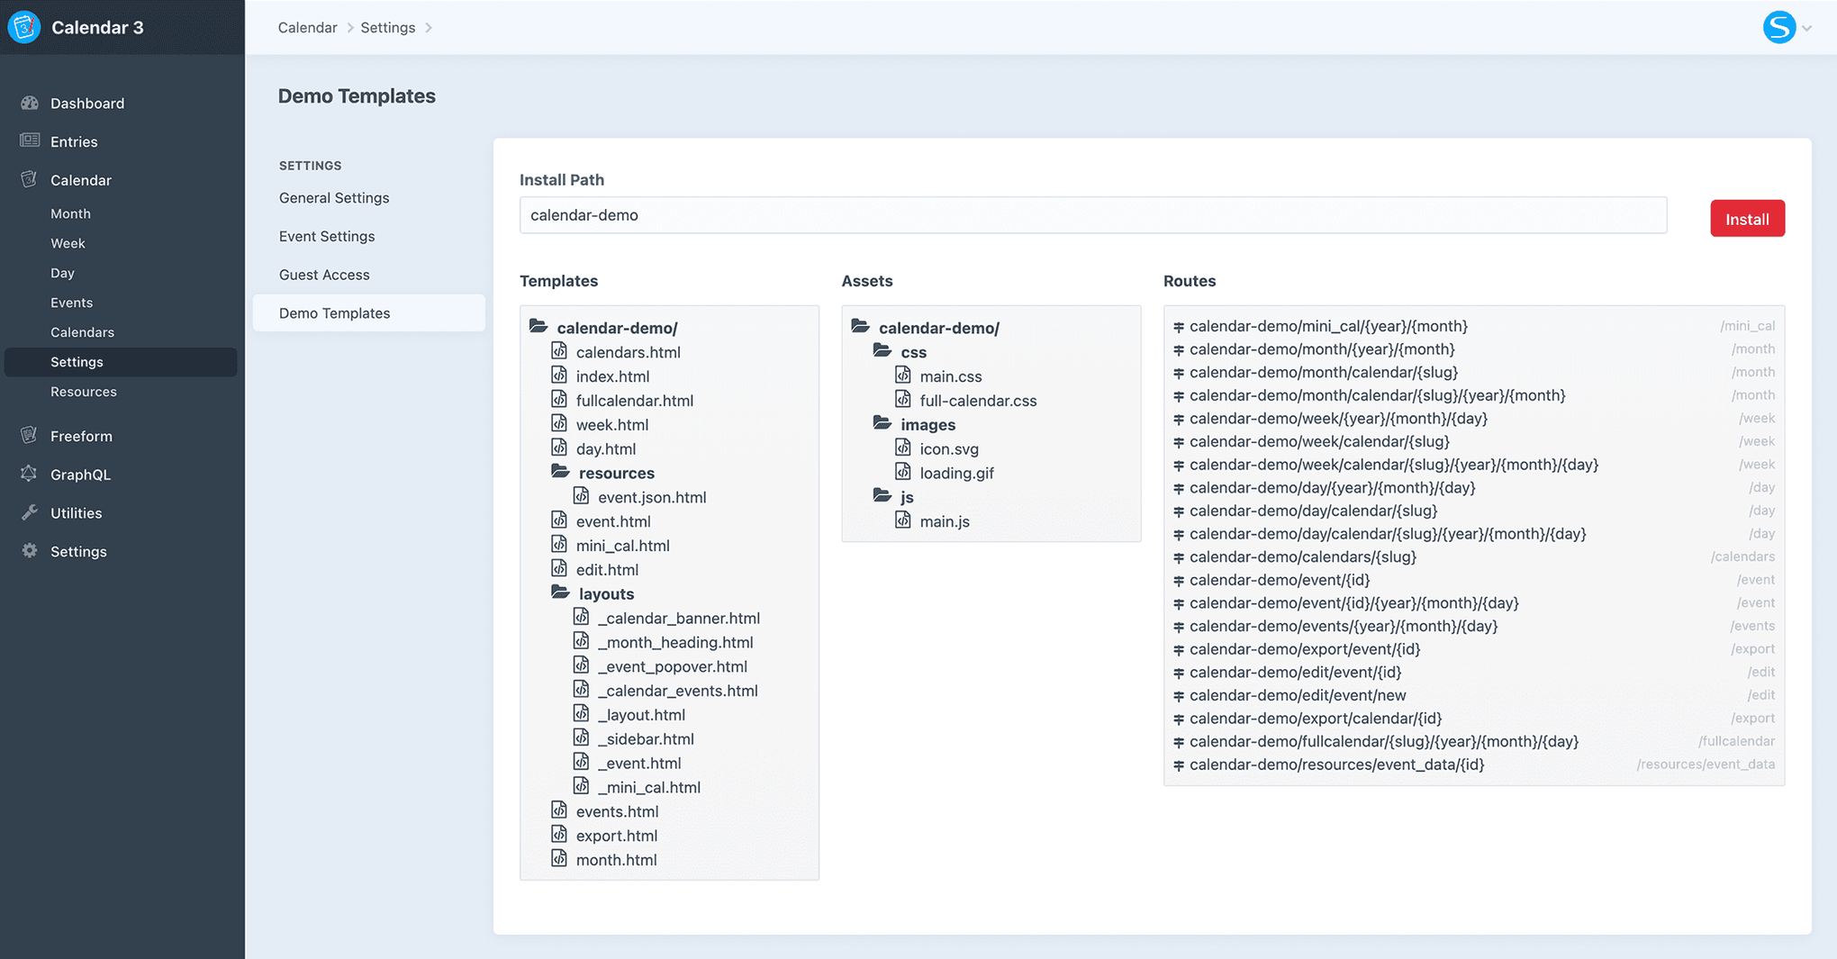Select Event Settings in the settings list

click(x=327, y=236)
